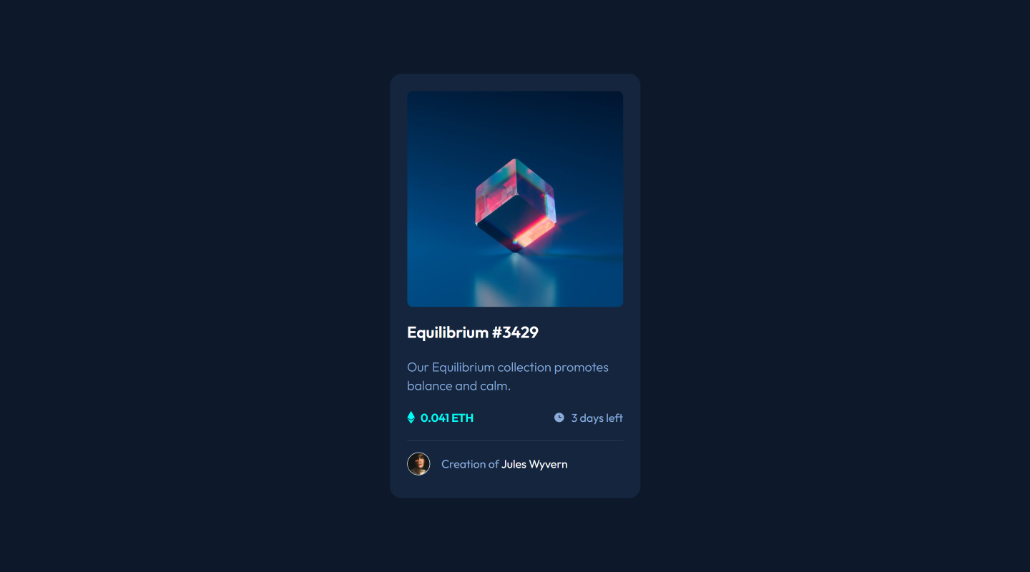Click the divider line above the creator

point(515,441)
